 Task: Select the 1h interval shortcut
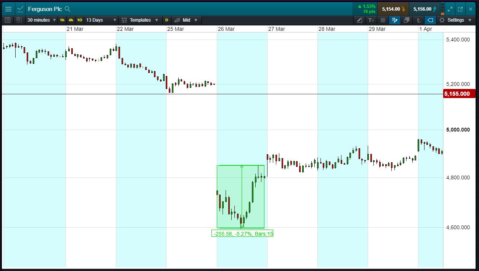coord(62,20)
